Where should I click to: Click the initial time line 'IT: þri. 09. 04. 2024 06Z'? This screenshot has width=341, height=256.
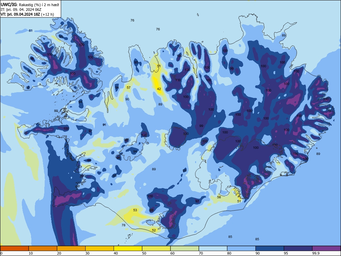(21, 10)
